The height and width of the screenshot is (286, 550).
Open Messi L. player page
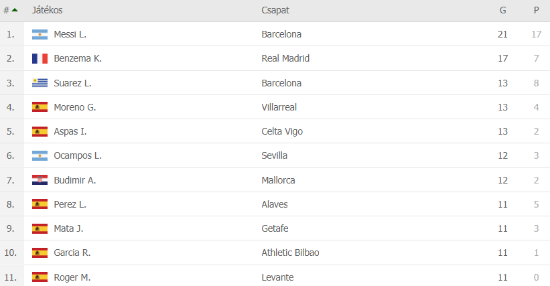70,34
